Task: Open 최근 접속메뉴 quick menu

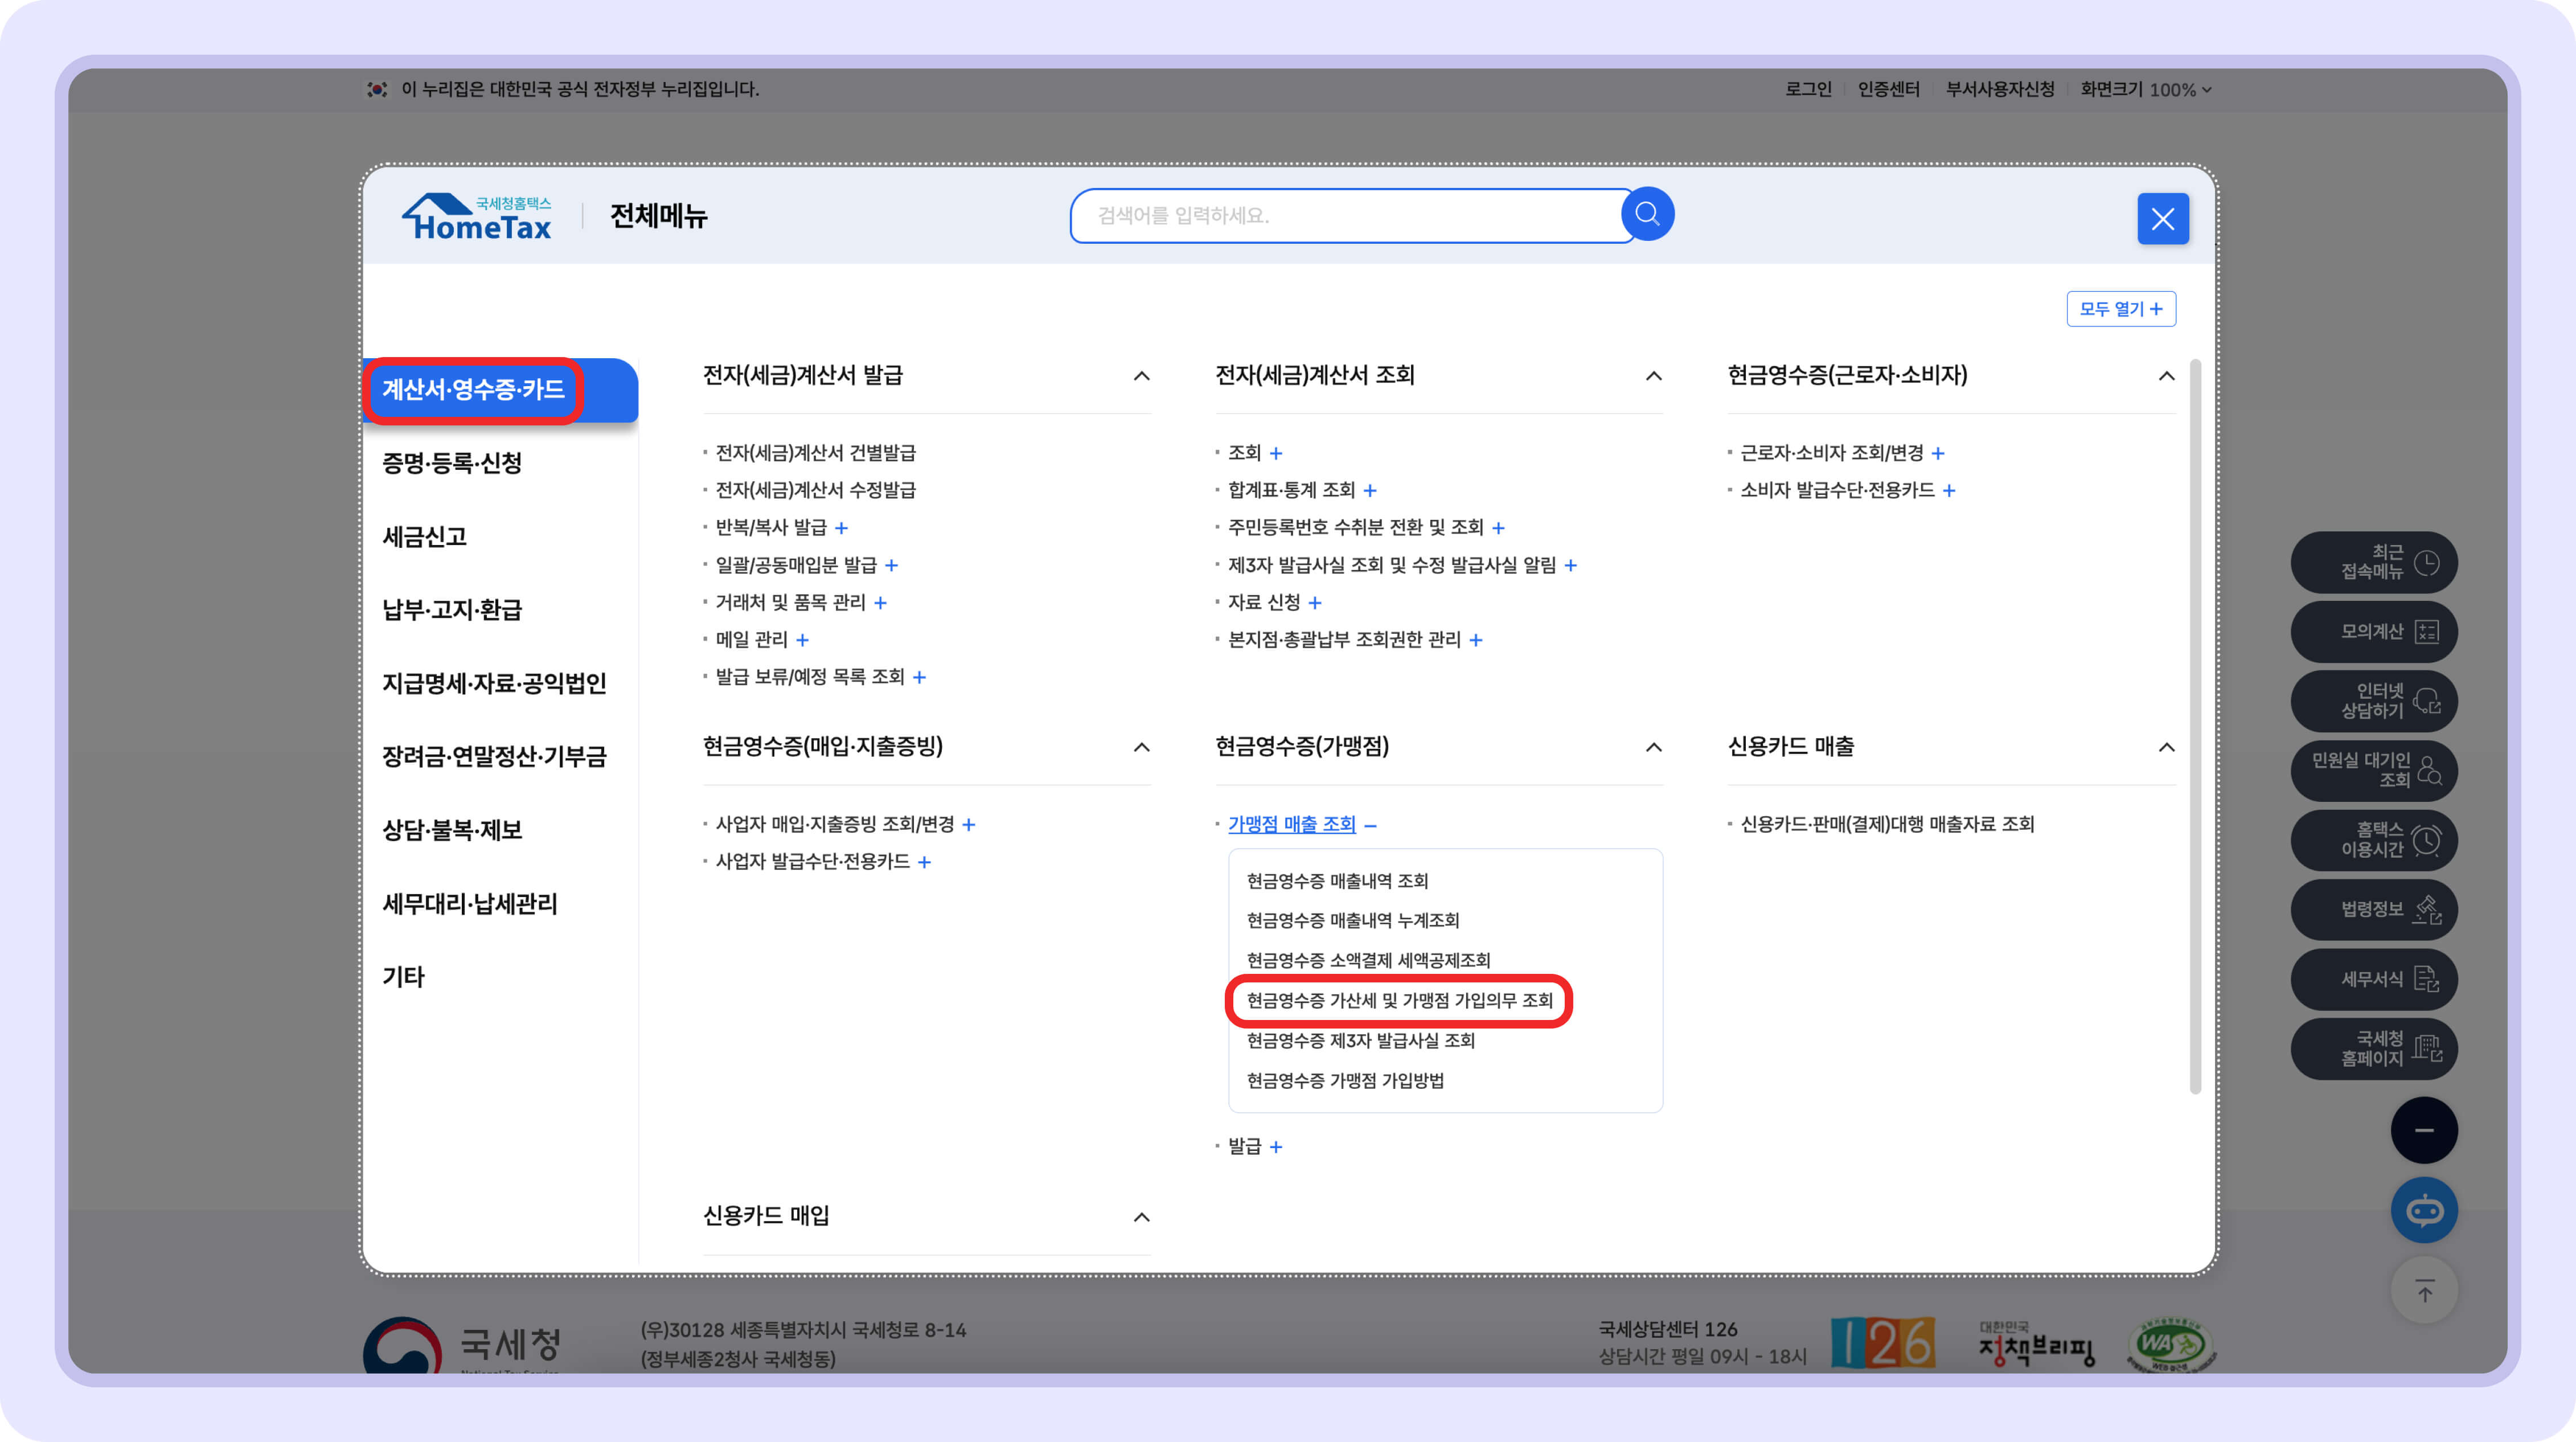Action: (x=2373, y=562)
